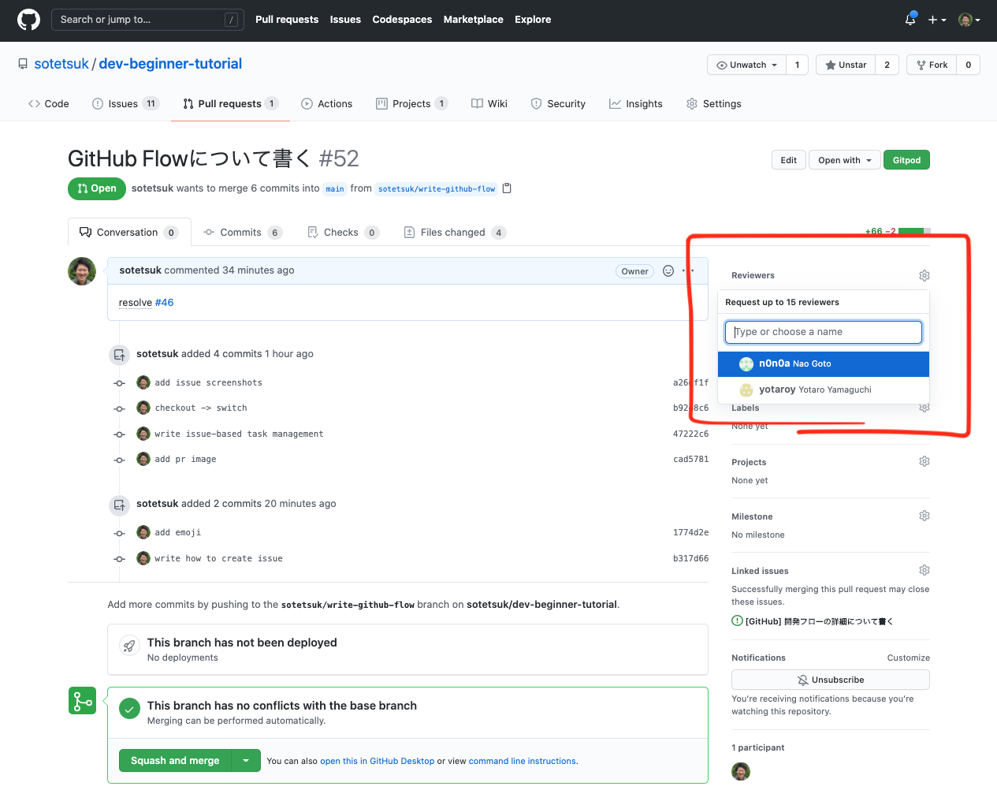Open the sotetsuk/write-github-flow branch link

click(x=437, y=189)
